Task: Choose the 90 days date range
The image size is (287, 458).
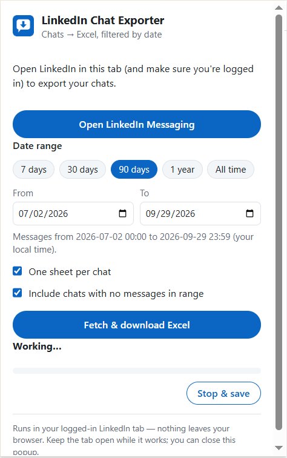Action: [x=134, y=170]
